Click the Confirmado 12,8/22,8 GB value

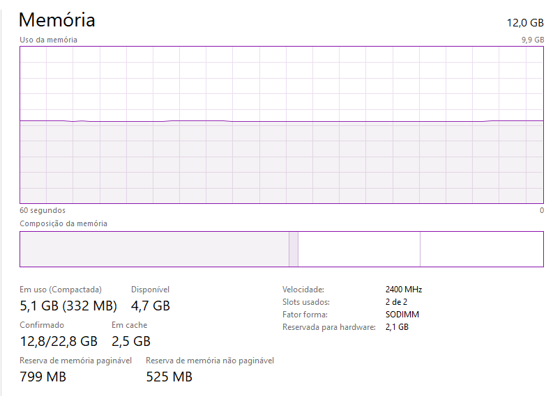click(59, 341)
